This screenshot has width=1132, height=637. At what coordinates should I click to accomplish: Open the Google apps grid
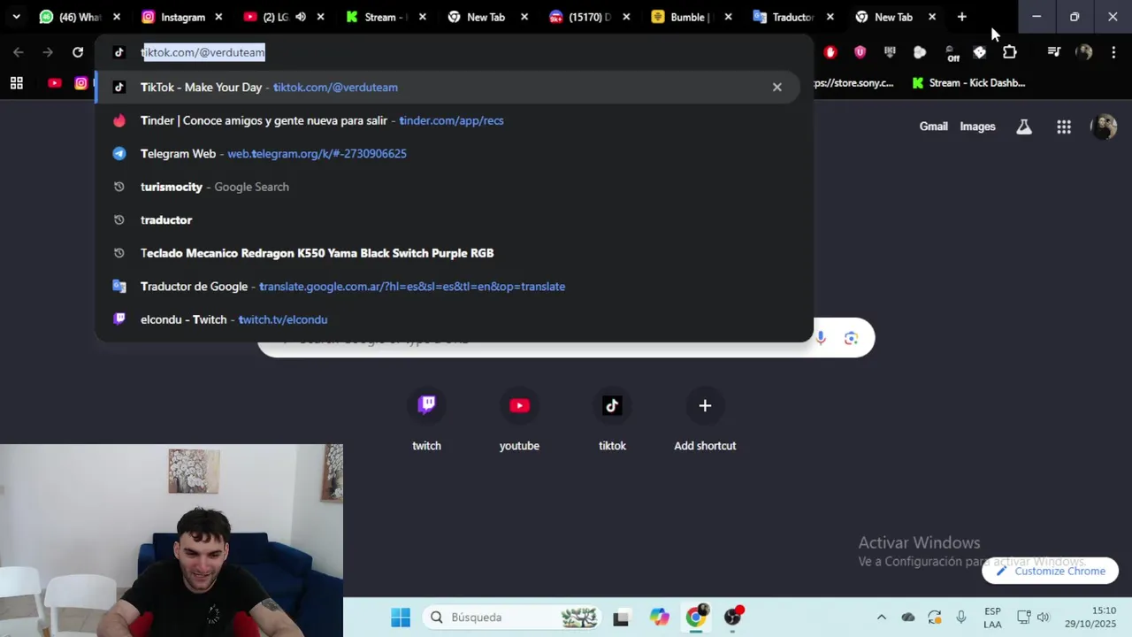click(x=1064, y=127)
